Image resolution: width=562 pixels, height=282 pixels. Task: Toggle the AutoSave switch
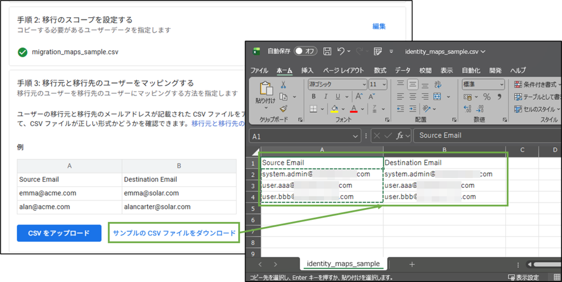(x=306, y=51)
